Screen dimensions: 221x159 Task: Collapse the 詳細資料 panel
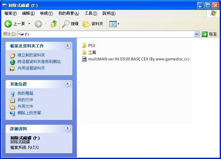(68, 128)
